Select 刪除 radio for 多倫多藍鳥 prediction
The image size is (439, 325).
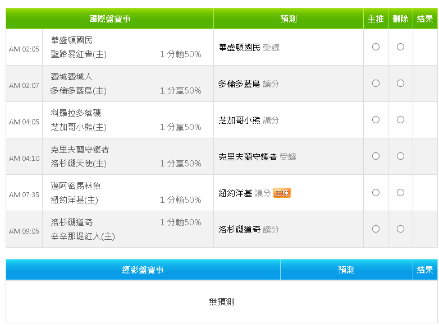click(400, 83)
